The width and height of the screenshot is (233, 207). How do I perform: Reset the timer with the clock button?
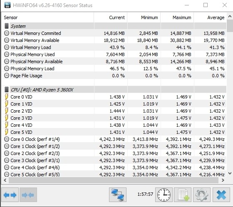(164, 195)
